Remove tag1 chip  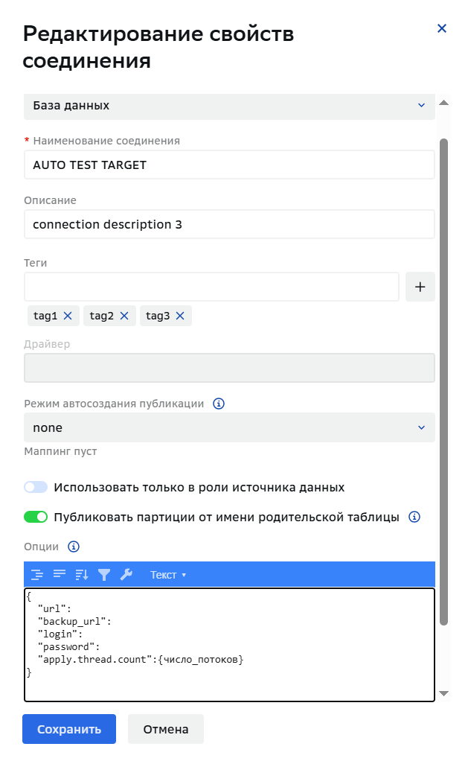point(68,316)
